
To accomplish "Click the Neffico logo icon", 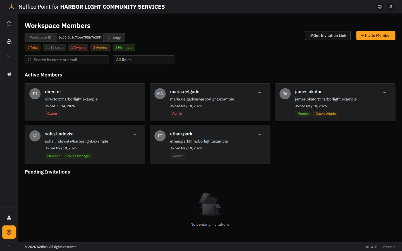I will click(11, 7).
